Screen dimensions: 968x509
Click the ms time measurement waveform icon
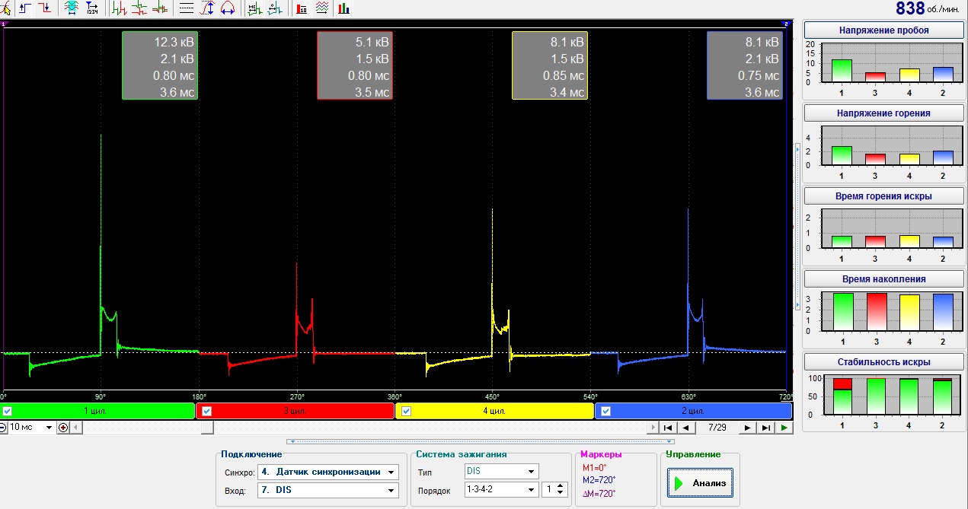254,8
